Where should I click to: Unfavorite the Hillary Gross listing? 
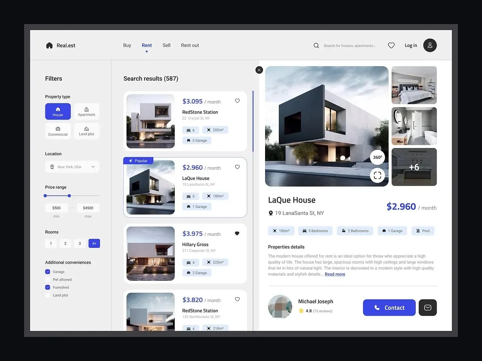coord(237,233)
